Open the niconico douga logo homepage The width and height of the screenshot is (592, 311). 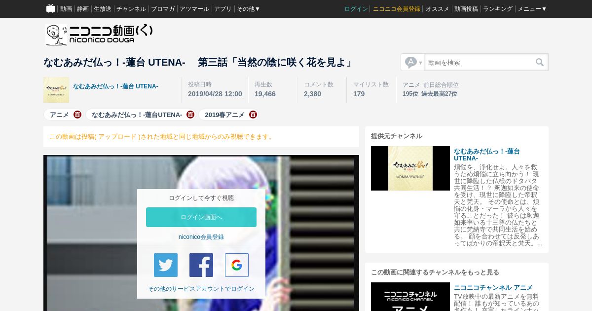coord(99,35)
